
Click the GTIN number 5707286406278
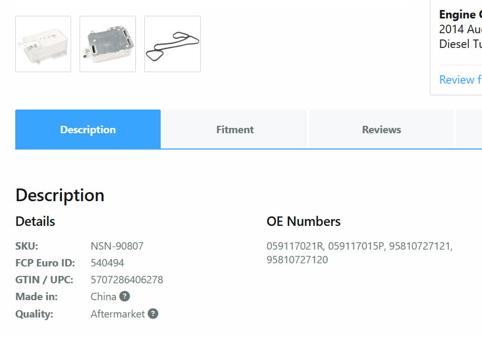pos(127,280)
